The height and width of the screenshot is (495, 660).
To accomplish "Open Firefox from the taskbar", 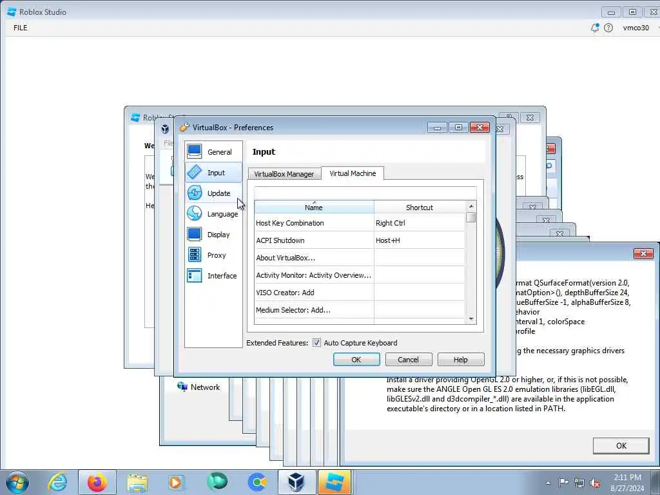I will point(97,482).
